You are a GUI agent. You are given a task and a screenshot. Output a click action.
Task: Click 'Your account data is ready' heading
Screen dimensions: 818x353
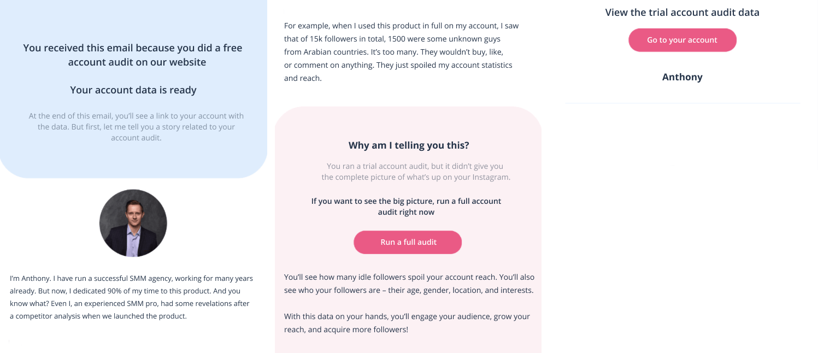[x=133, y=90]
